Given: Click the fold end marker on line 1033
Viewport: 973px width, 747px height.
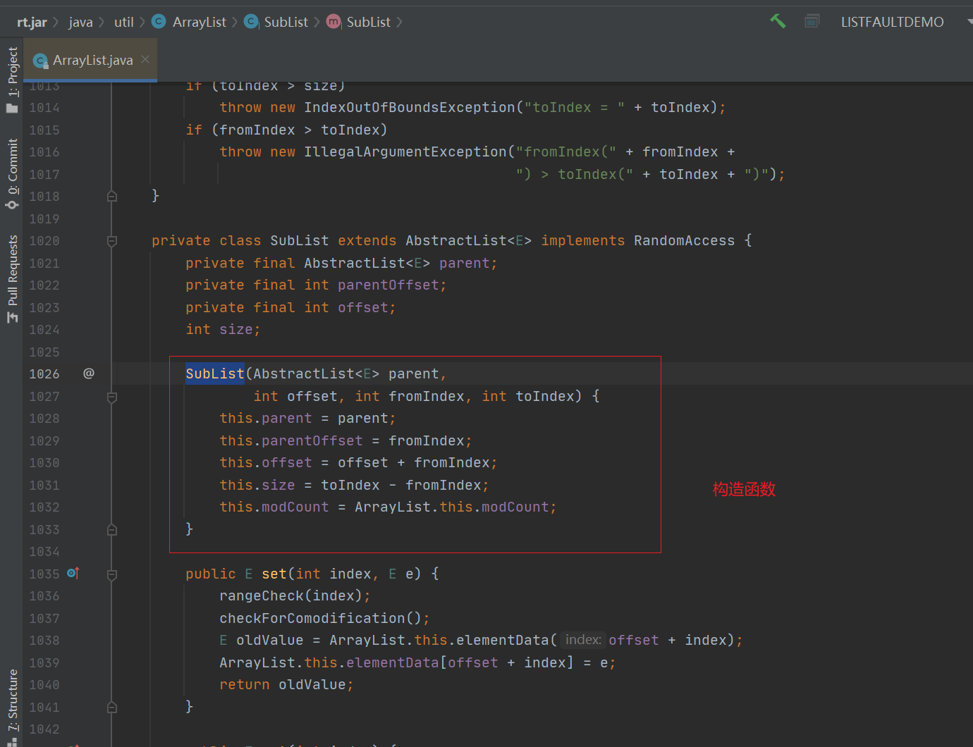Looking at the screenshot, I should click(x=112, y=529).
